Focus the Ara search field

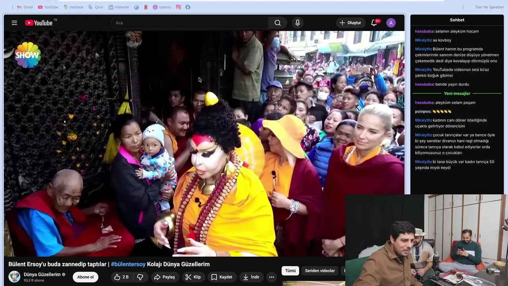coord(190,23)
